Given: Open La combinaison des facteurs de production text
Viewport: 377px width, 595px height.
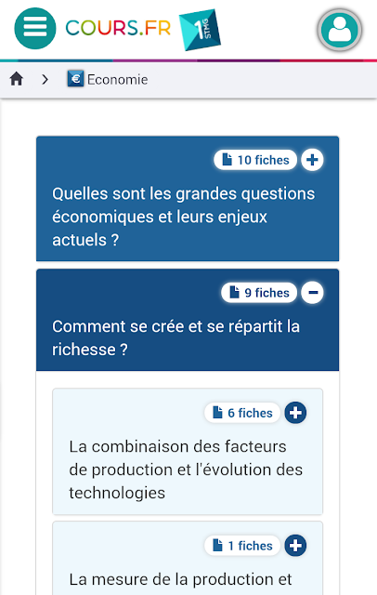Looking at the screenshot, I should [186, 469].
